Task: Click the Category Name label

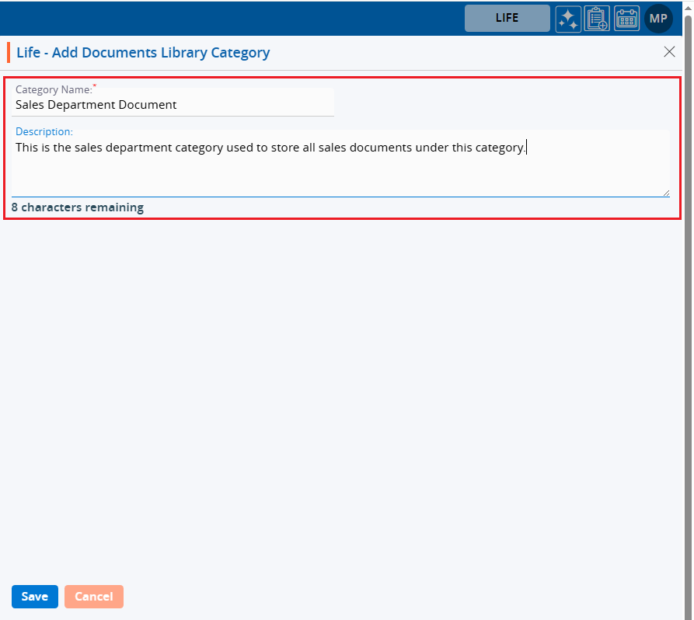Action: pyautogui.click(x=54, y=90)
